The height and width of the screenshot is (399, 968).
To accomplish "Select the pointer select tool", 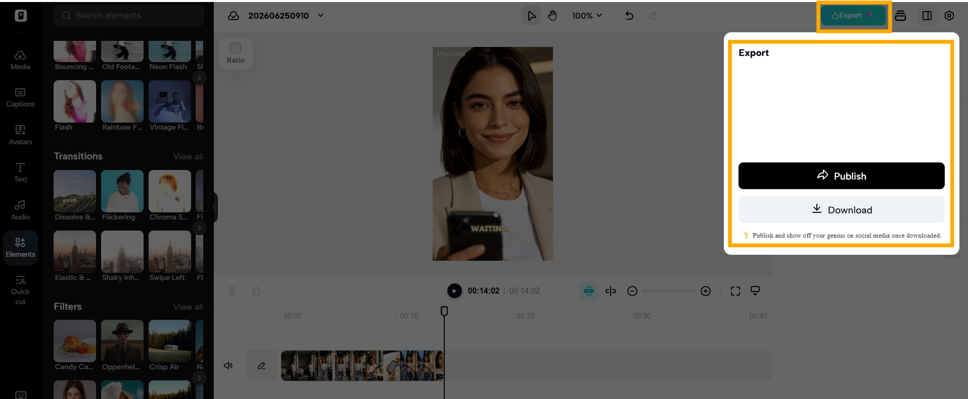I will coord(531,16).
